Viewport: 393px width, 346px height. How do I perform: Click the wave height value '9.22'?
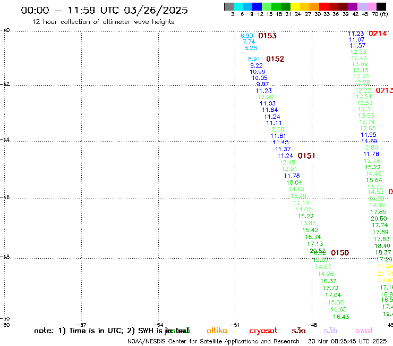(257, 65)
